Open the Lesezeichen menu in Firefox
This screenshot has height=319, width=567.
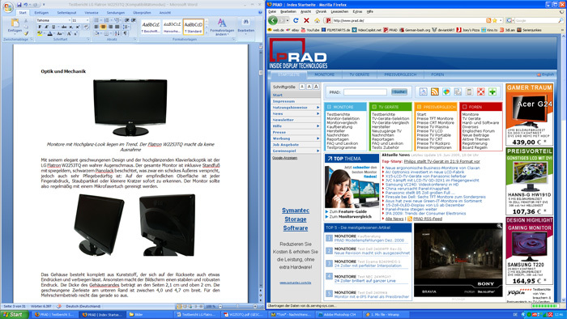pyautogui.click(x=339, y=11)
